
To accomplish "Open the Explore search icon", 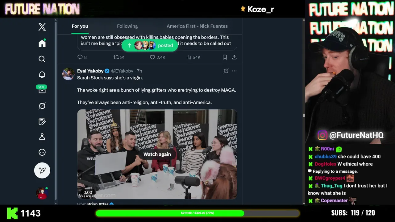I will (x=42, y=59).
